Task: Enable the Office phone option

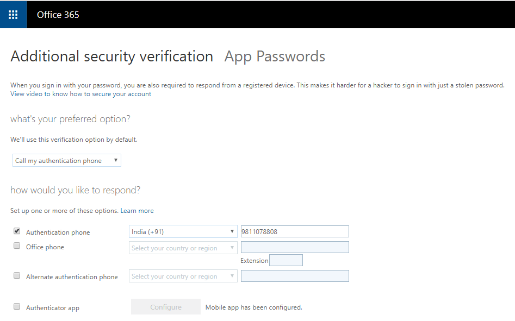Action: 16,246
